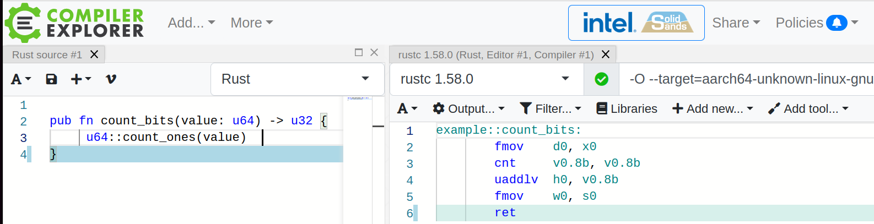Click source line number 2
The height and width of the screenshot is (224, 874).
(x=23, y=121)
